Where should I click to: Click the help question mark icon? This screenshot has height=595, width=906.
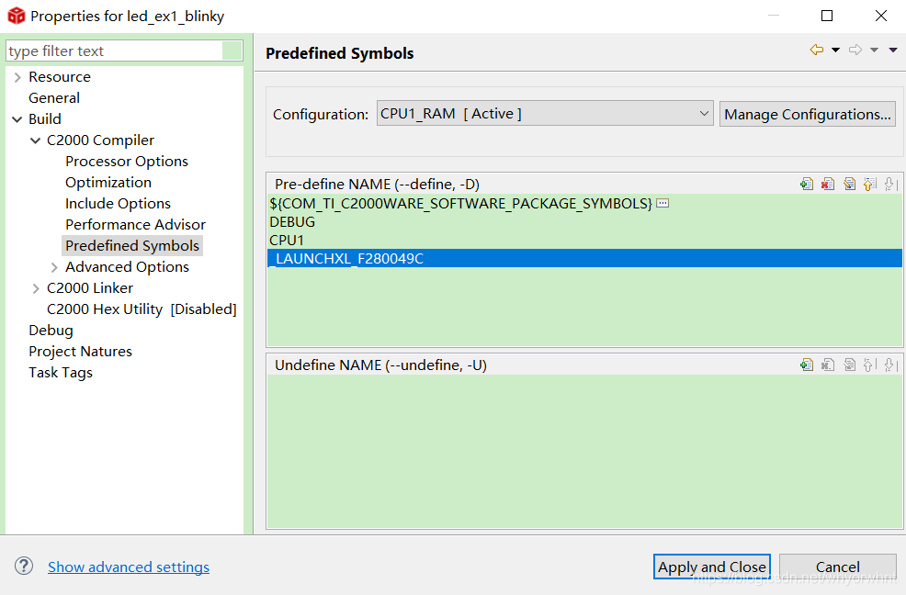click(24, 567)
